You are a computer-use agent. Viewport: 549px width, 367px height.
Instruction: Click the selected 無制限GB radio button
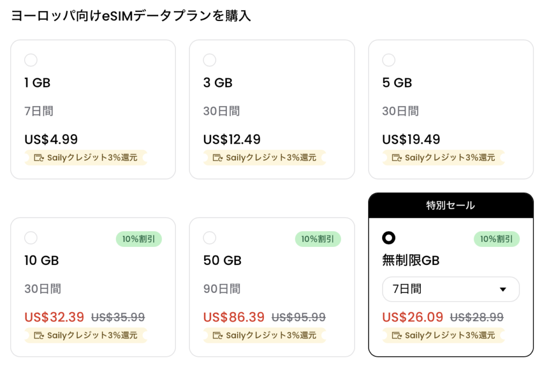[389, 238]
